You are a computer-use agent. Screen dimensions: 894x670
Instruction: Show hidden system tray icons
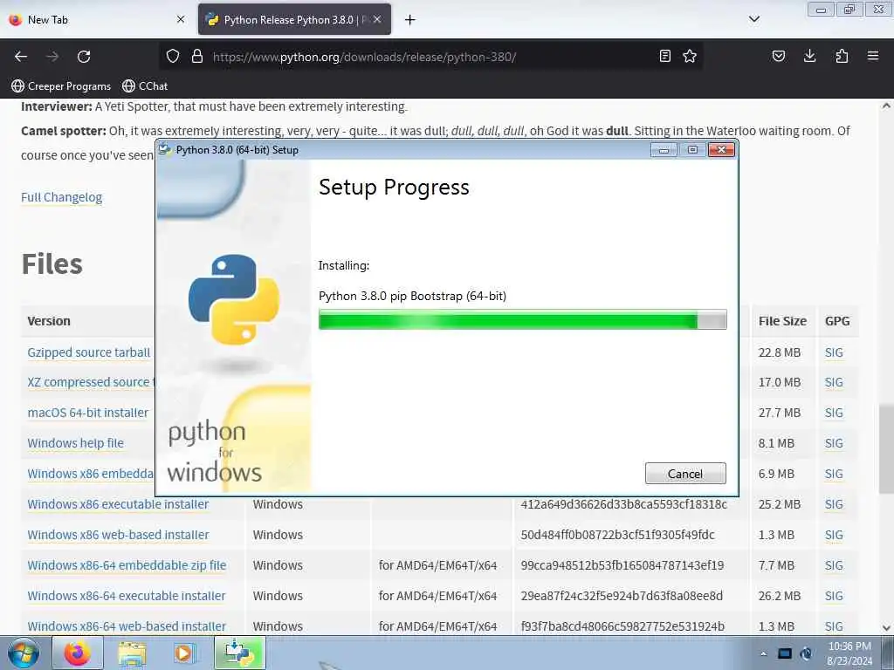[763, 653]
